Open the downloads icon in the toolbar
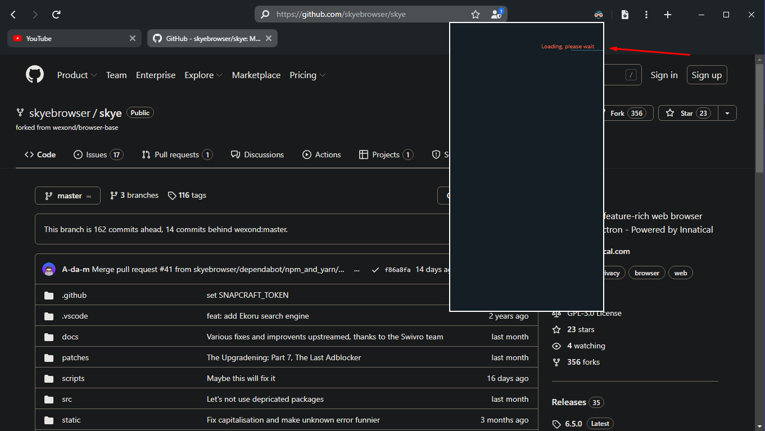The width and height of the screenshot is (765, 431). 624,14
